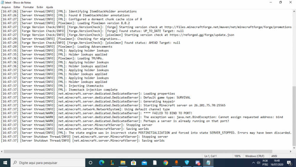The image size is (296, 167).
Task: Click the '100%' zoom status entry
Action: coord(237,156)
